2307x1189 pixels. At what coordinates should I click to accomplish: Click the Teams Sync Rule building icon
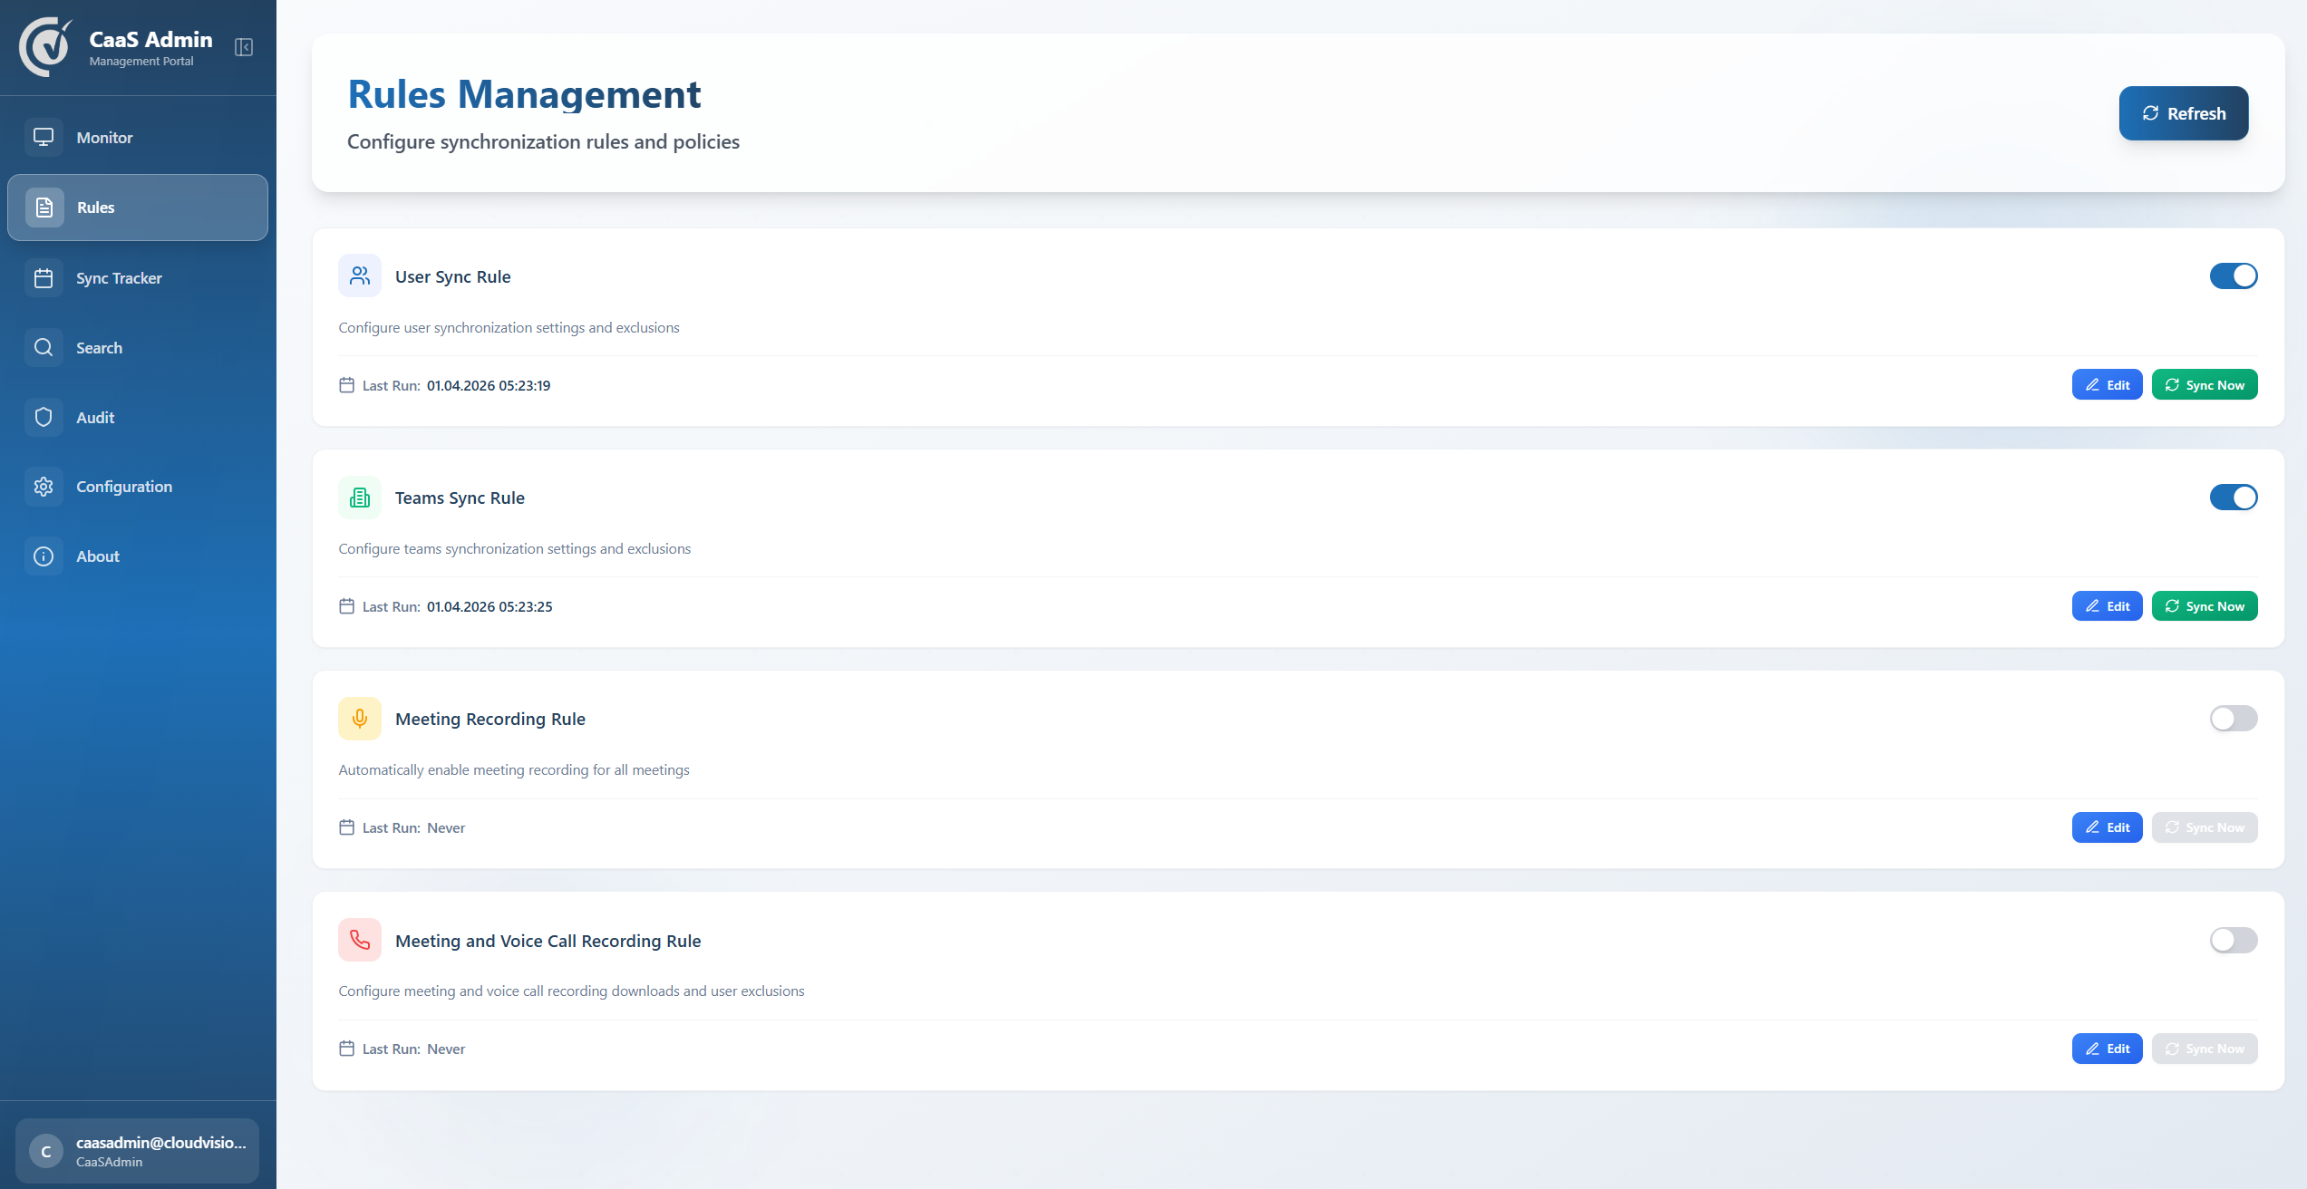point(360,498)
